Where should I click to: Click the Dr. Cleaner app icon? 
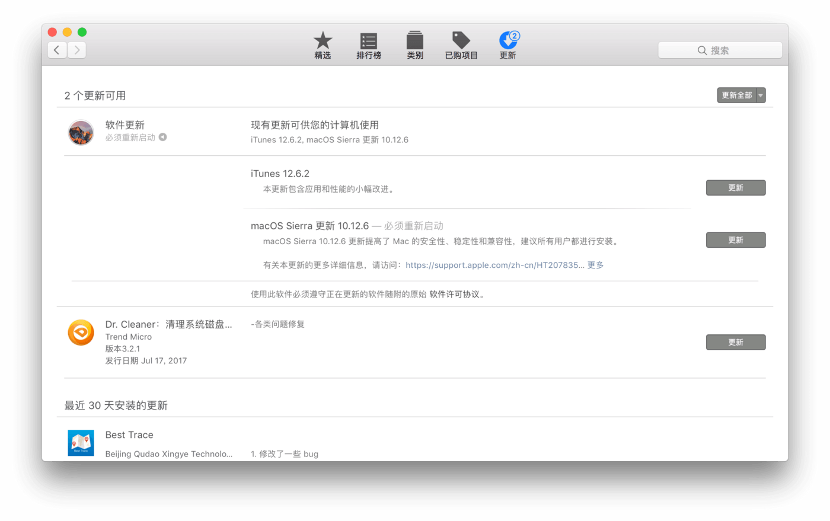click(x=81, y=333)
